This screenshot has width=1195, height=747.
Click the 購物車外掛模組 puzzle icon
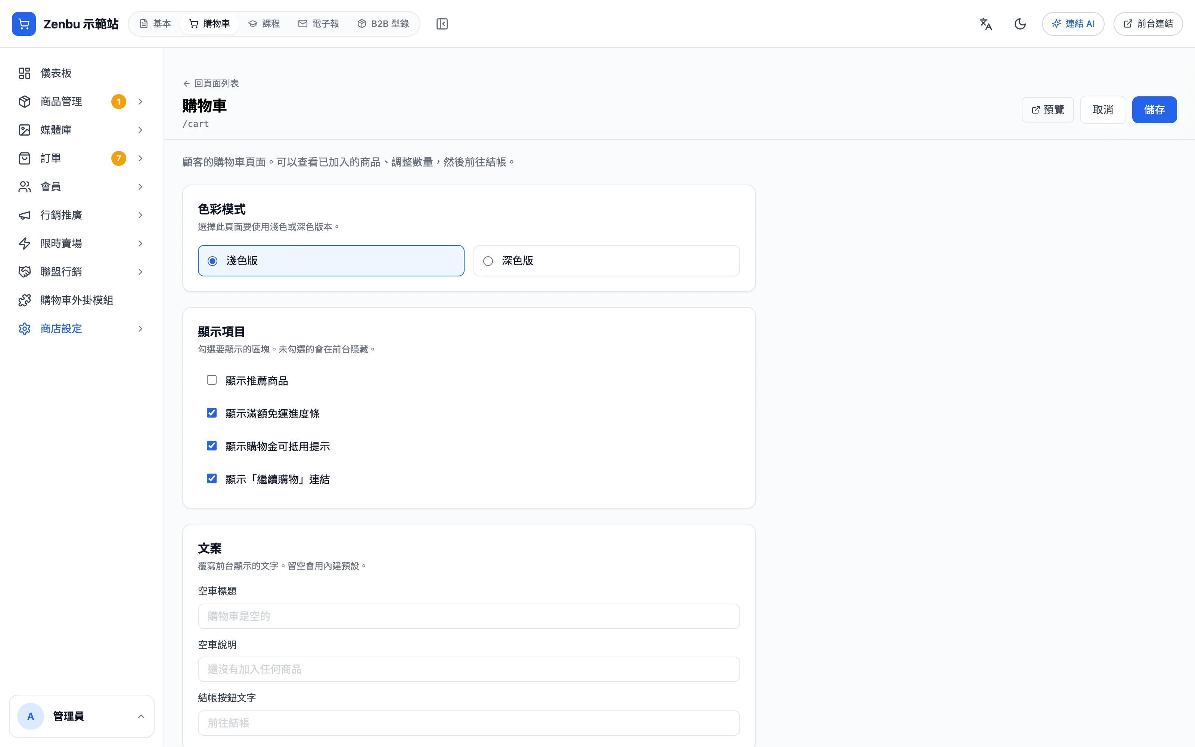25,300
